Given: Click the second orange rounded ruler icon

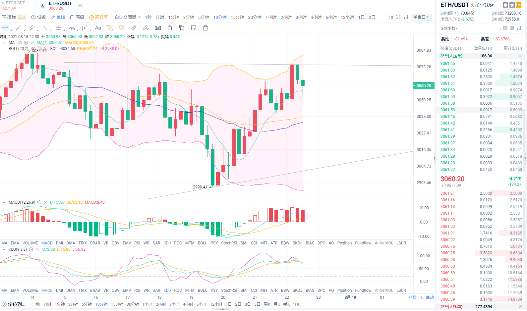Looking at the screenshot, I should pos(122,28).
